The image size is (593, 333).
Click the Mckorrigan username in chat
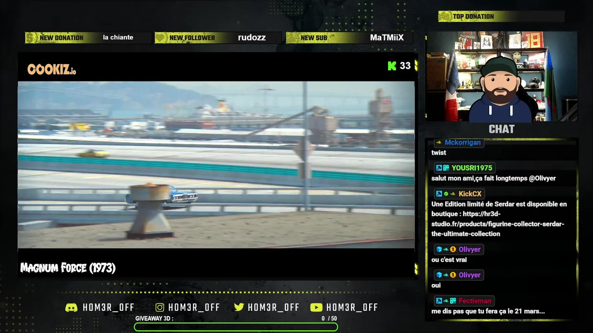click(x=463, y=142)
